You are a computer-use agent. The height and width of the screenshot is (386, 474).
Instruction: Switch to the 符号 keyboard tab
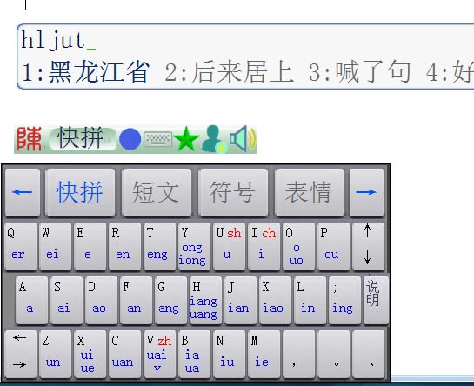tap(233, 192)
